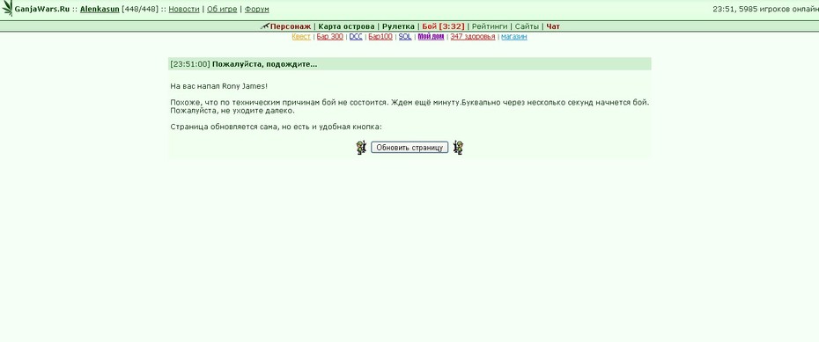Viewport: 819px width, 342px height.
Task: Click the 'Пожалуйста, подождите...' header text
Action: pyautogui.click(x=264, y=64)
